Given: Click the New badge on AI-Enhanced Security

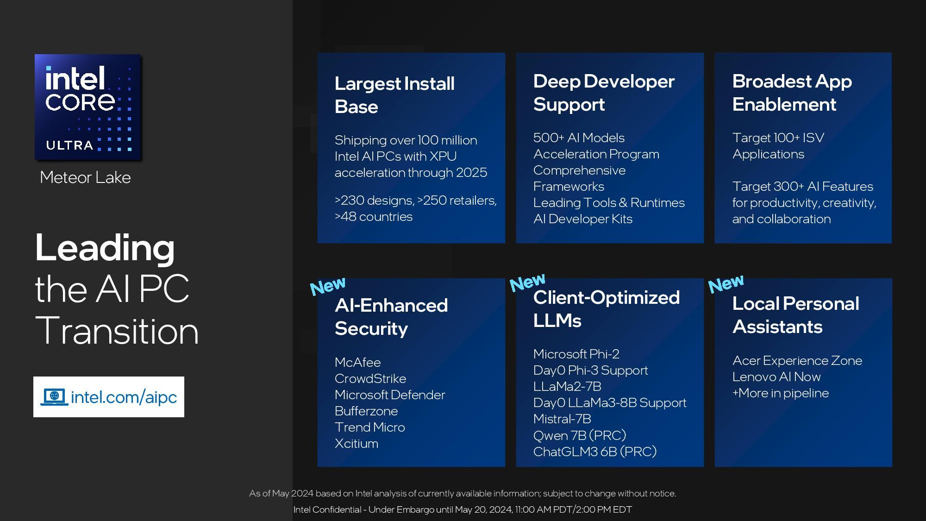Looking at the screenshot, I should [x=328, y=286].
